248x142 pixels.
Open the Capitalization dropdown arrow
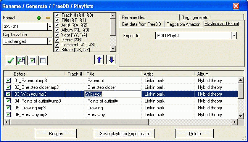click(50, 41)
